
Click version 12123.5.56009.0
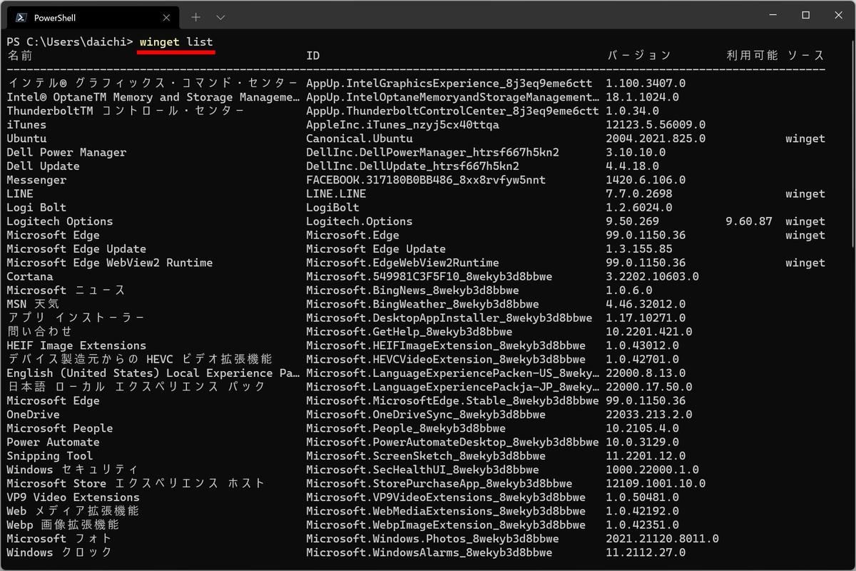[x=656, y=125]
